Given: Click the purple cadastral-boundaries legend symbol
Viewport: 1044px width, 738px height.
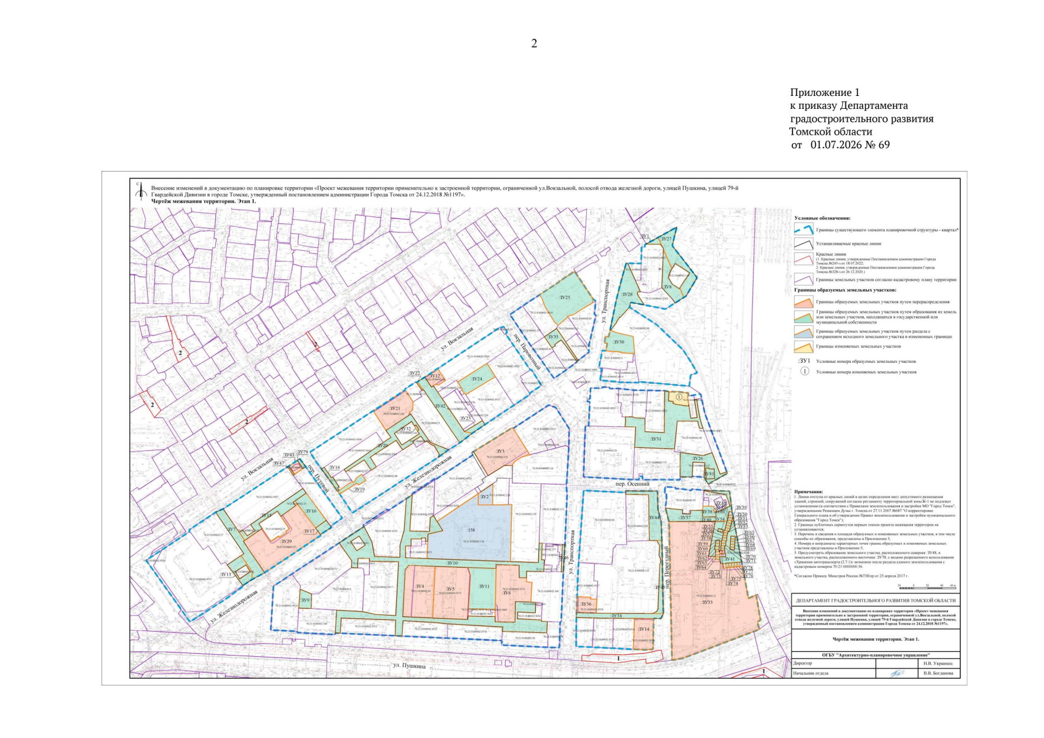Looking at the screenshot, I should 803,279.
